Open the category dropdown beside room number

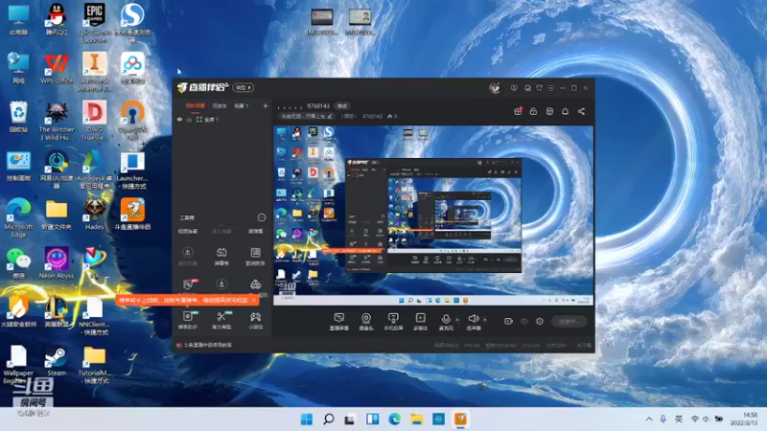coord(348,116)
